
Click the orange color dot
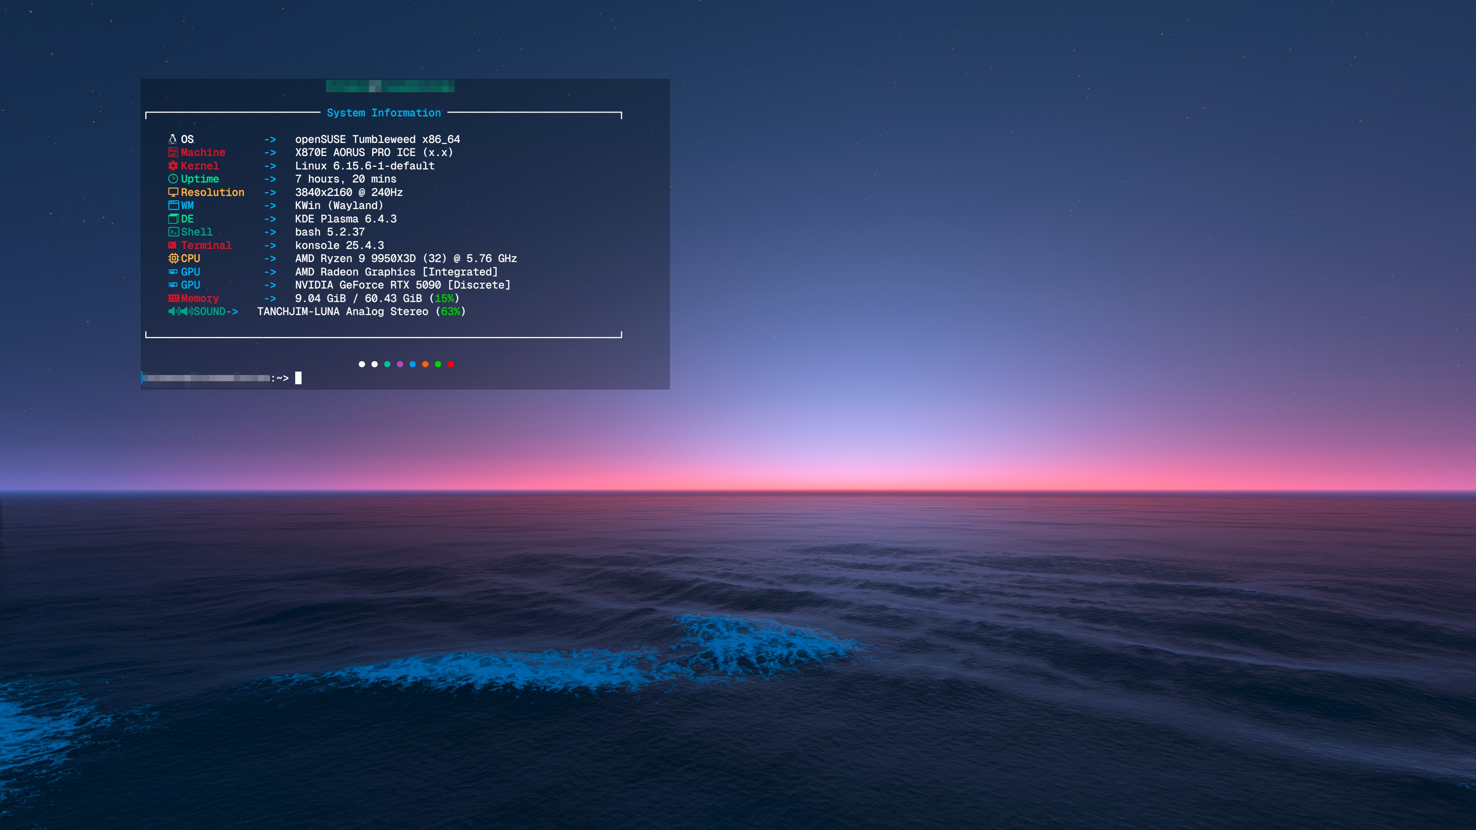(425, 364)
